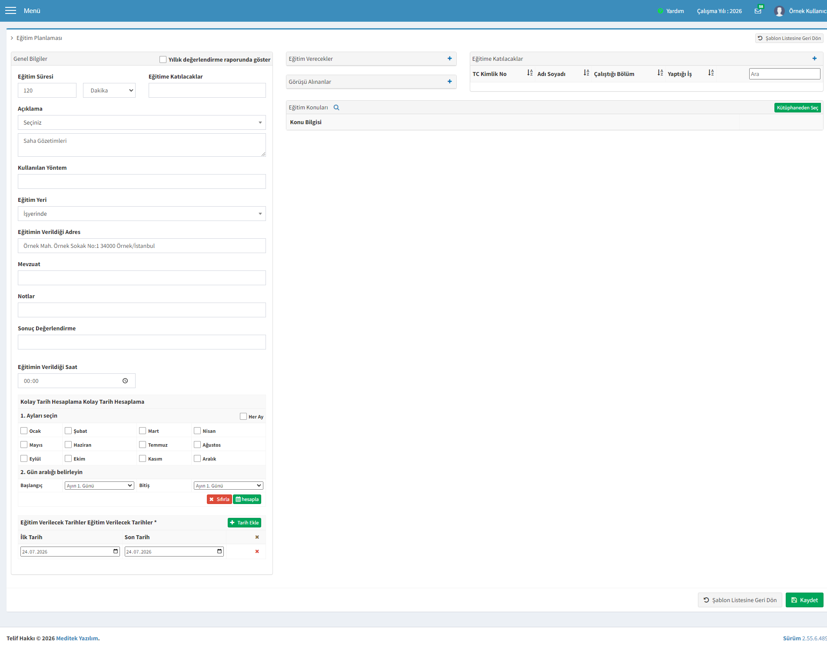
Task: Click the Kütüphaneden Seç button
Action: (x=797, y=108)
